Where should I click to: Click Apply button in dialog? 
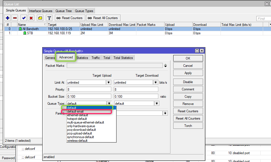[188, 73]
